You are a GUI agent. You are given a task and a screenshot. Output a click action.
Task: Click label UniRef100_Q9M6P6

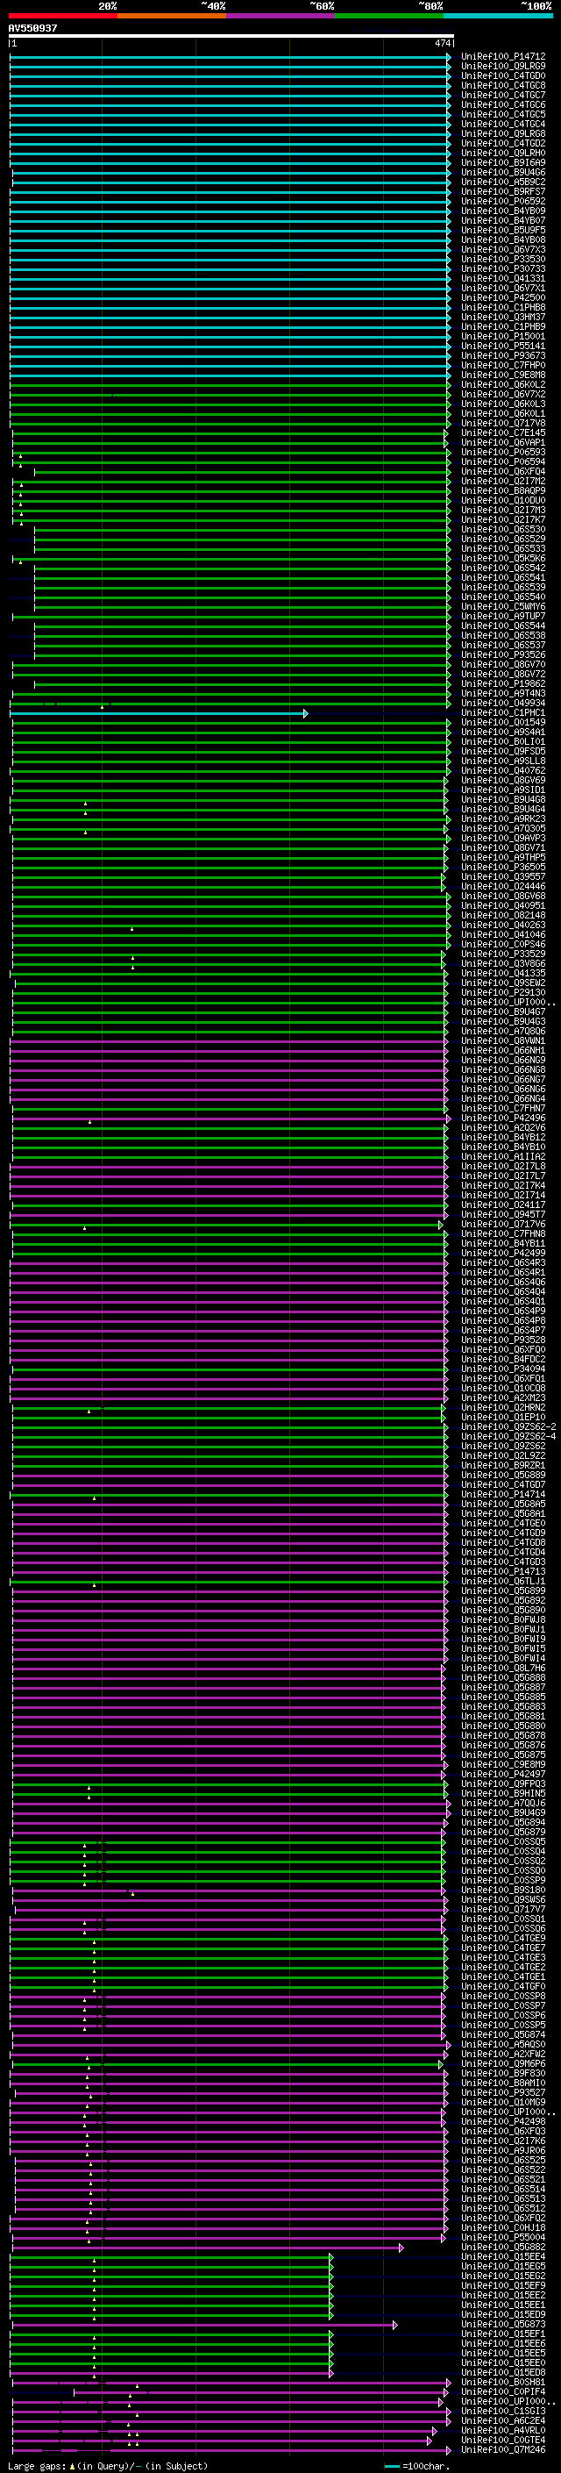point(503,2064)
